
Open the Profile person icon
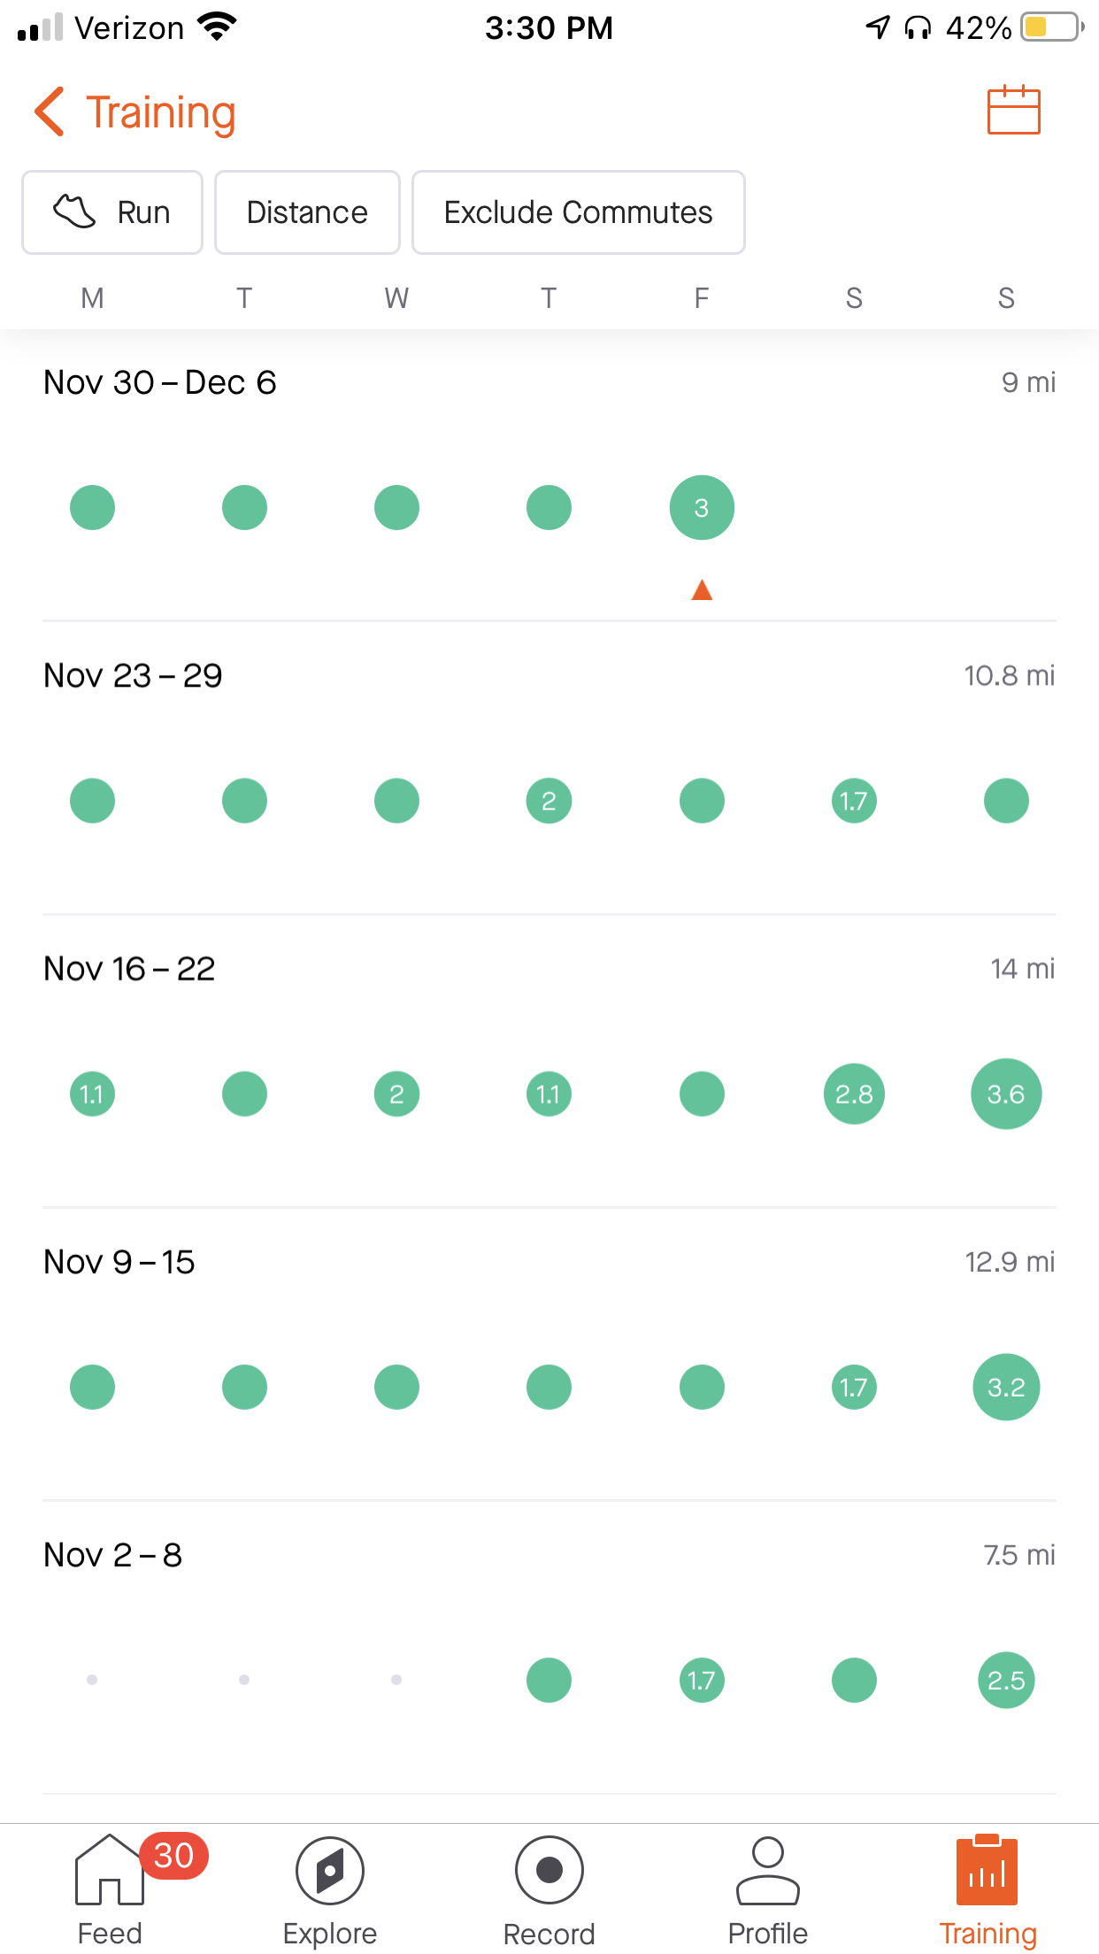tap(767, 1869)
